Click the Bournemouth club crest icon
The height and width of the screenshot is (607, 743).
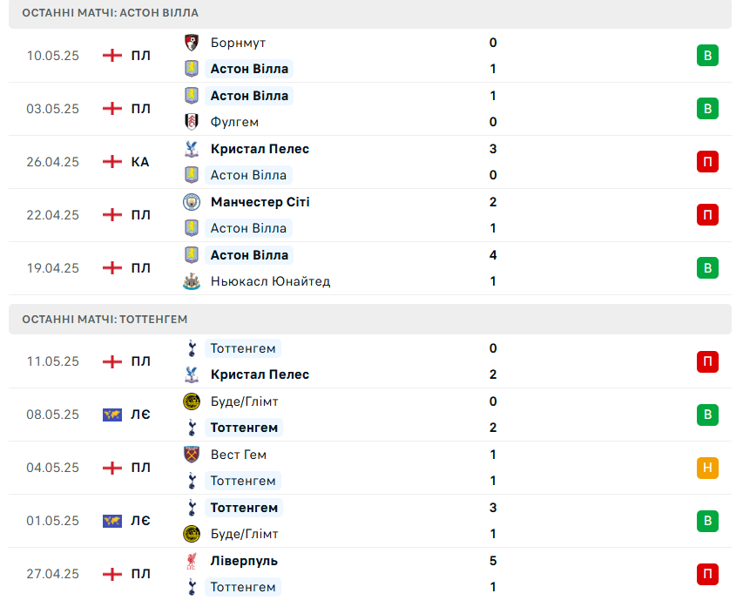coord(192,43)
